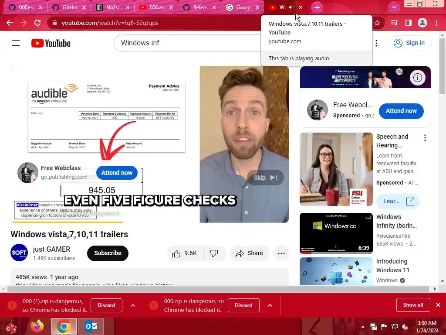Open the tab search dropdown arrow
Screen dimensions: 446x335
[x=394, y=7]
